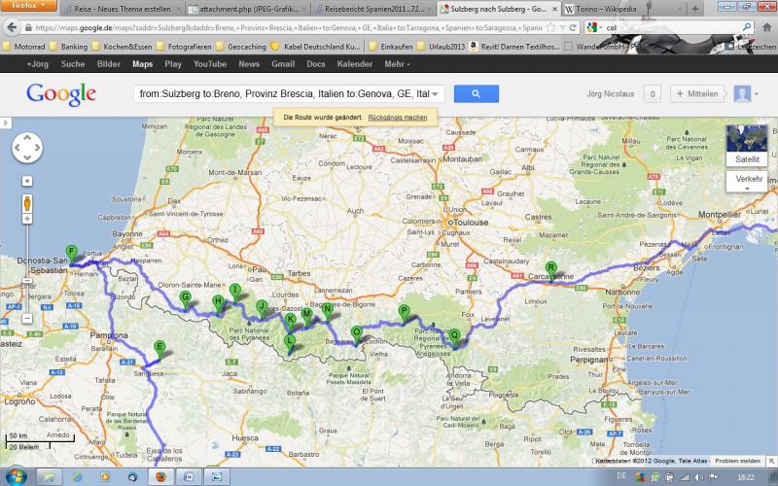This screenshot has height=486, width=778.
Task: Open account profile picture dropdown
Action: click(746, 93)
